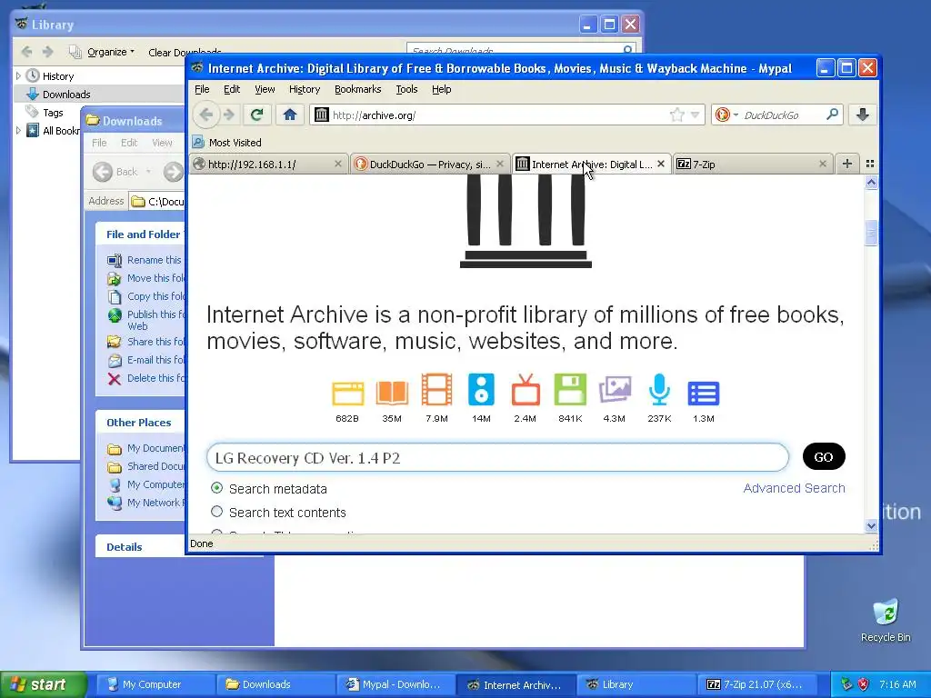Open Mypal - Downlo... taskbar button

pyautogui.click(x=395, y=684)
